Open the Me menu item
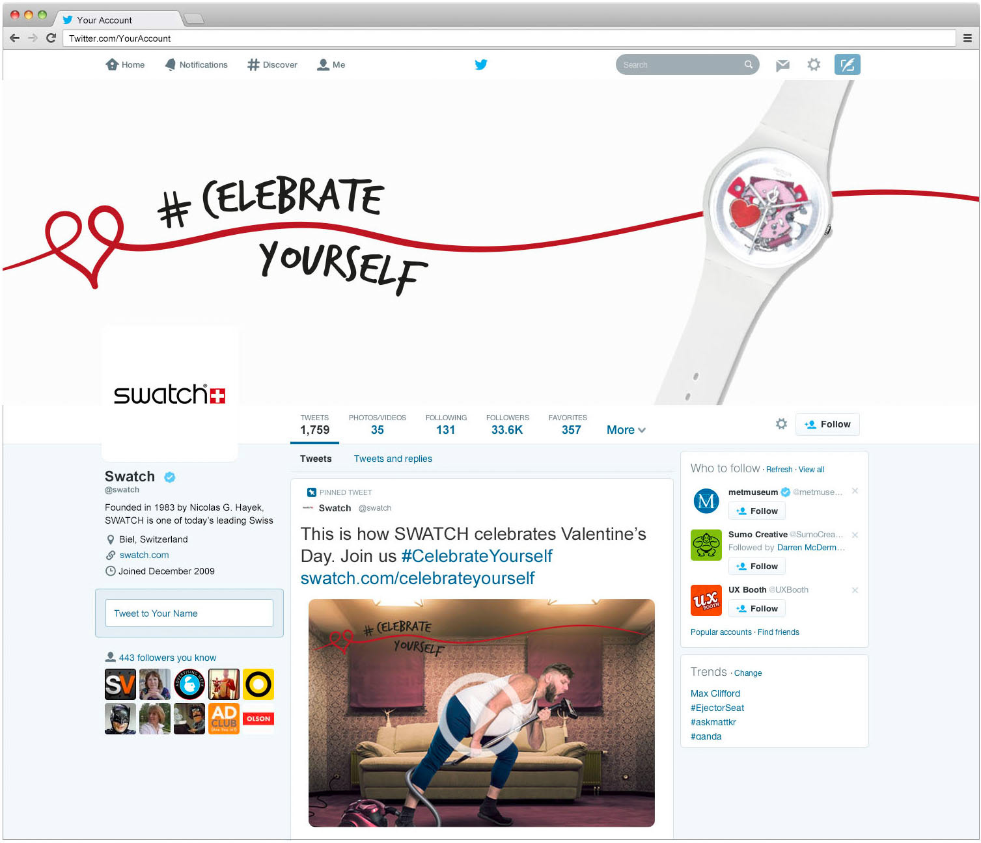The height and width of the screenshot is (843, 981). point(331,64)
